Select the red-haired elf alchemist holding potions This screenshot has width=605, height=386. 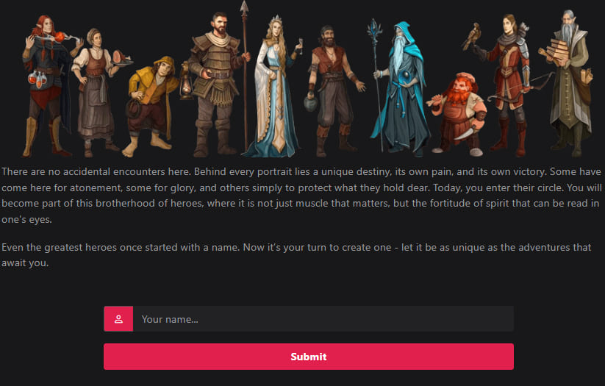pos(44,85)
